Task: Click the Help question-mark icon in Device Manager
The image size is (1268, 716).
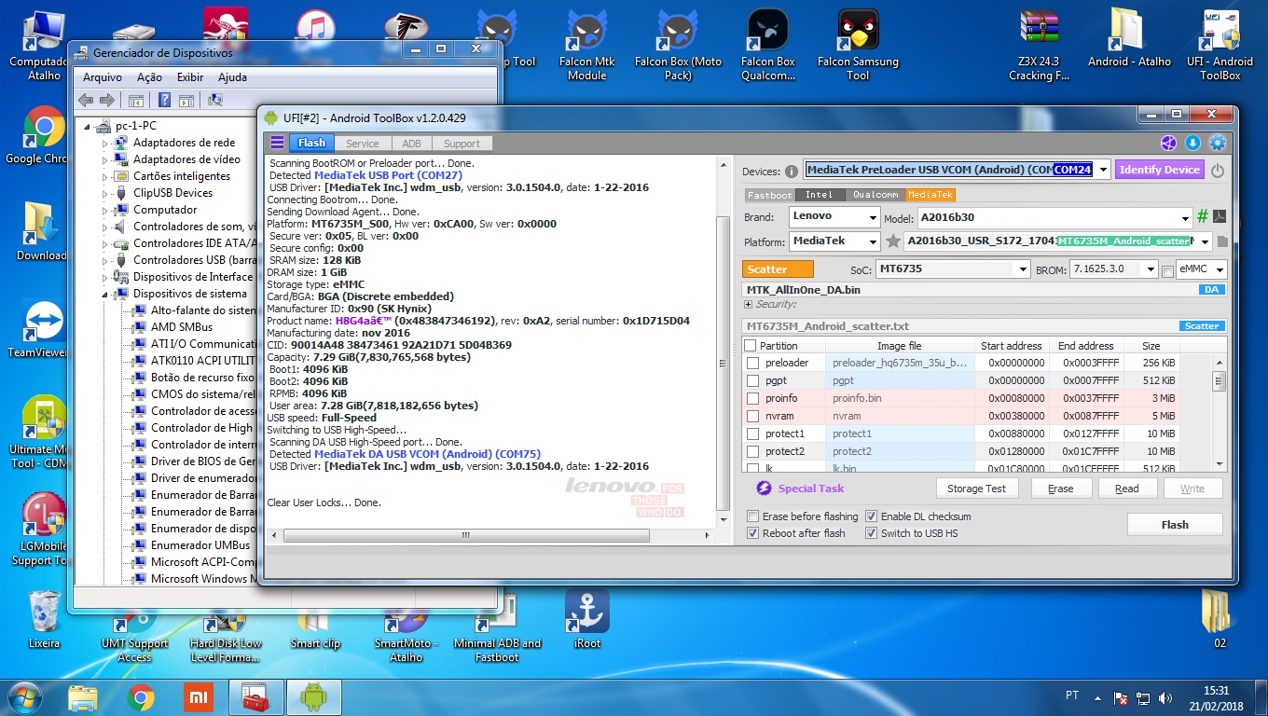Action: (164, 101)
